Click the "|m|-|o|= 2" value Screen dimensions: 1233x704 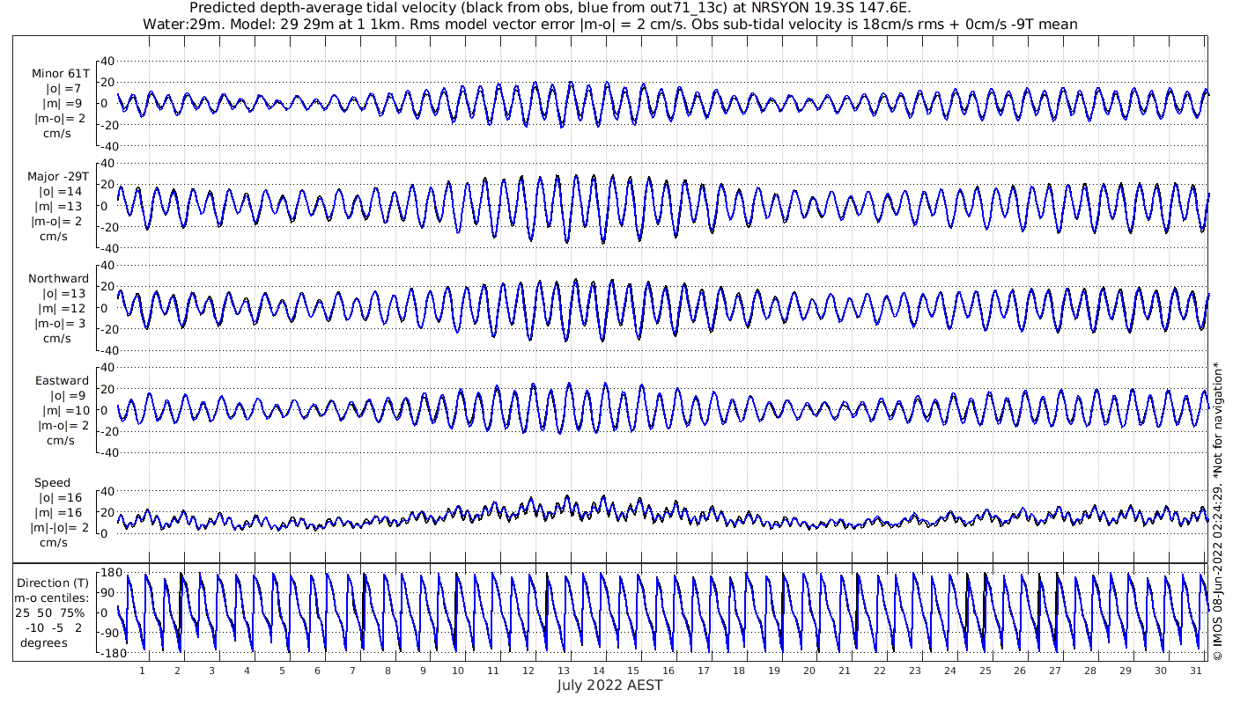pyautogui.click(x=61, y=527)
